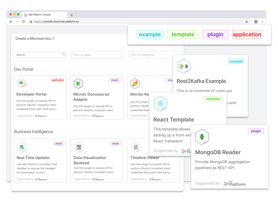Open the Real Time Updater card title
Image resolution: width=278 pixels, height=201 pixels.
(33, 158)
